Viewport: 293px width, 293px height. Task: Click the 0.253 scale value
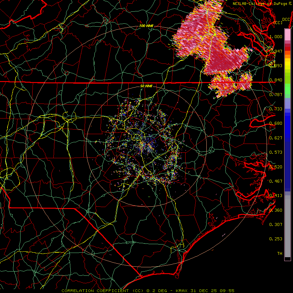276,239
